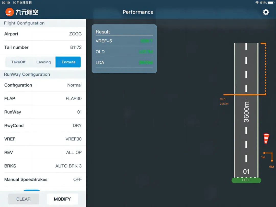Screen dimensions: 276x207
Task: Change the RwyCond DRY option
Action: [x=43, y=126]
